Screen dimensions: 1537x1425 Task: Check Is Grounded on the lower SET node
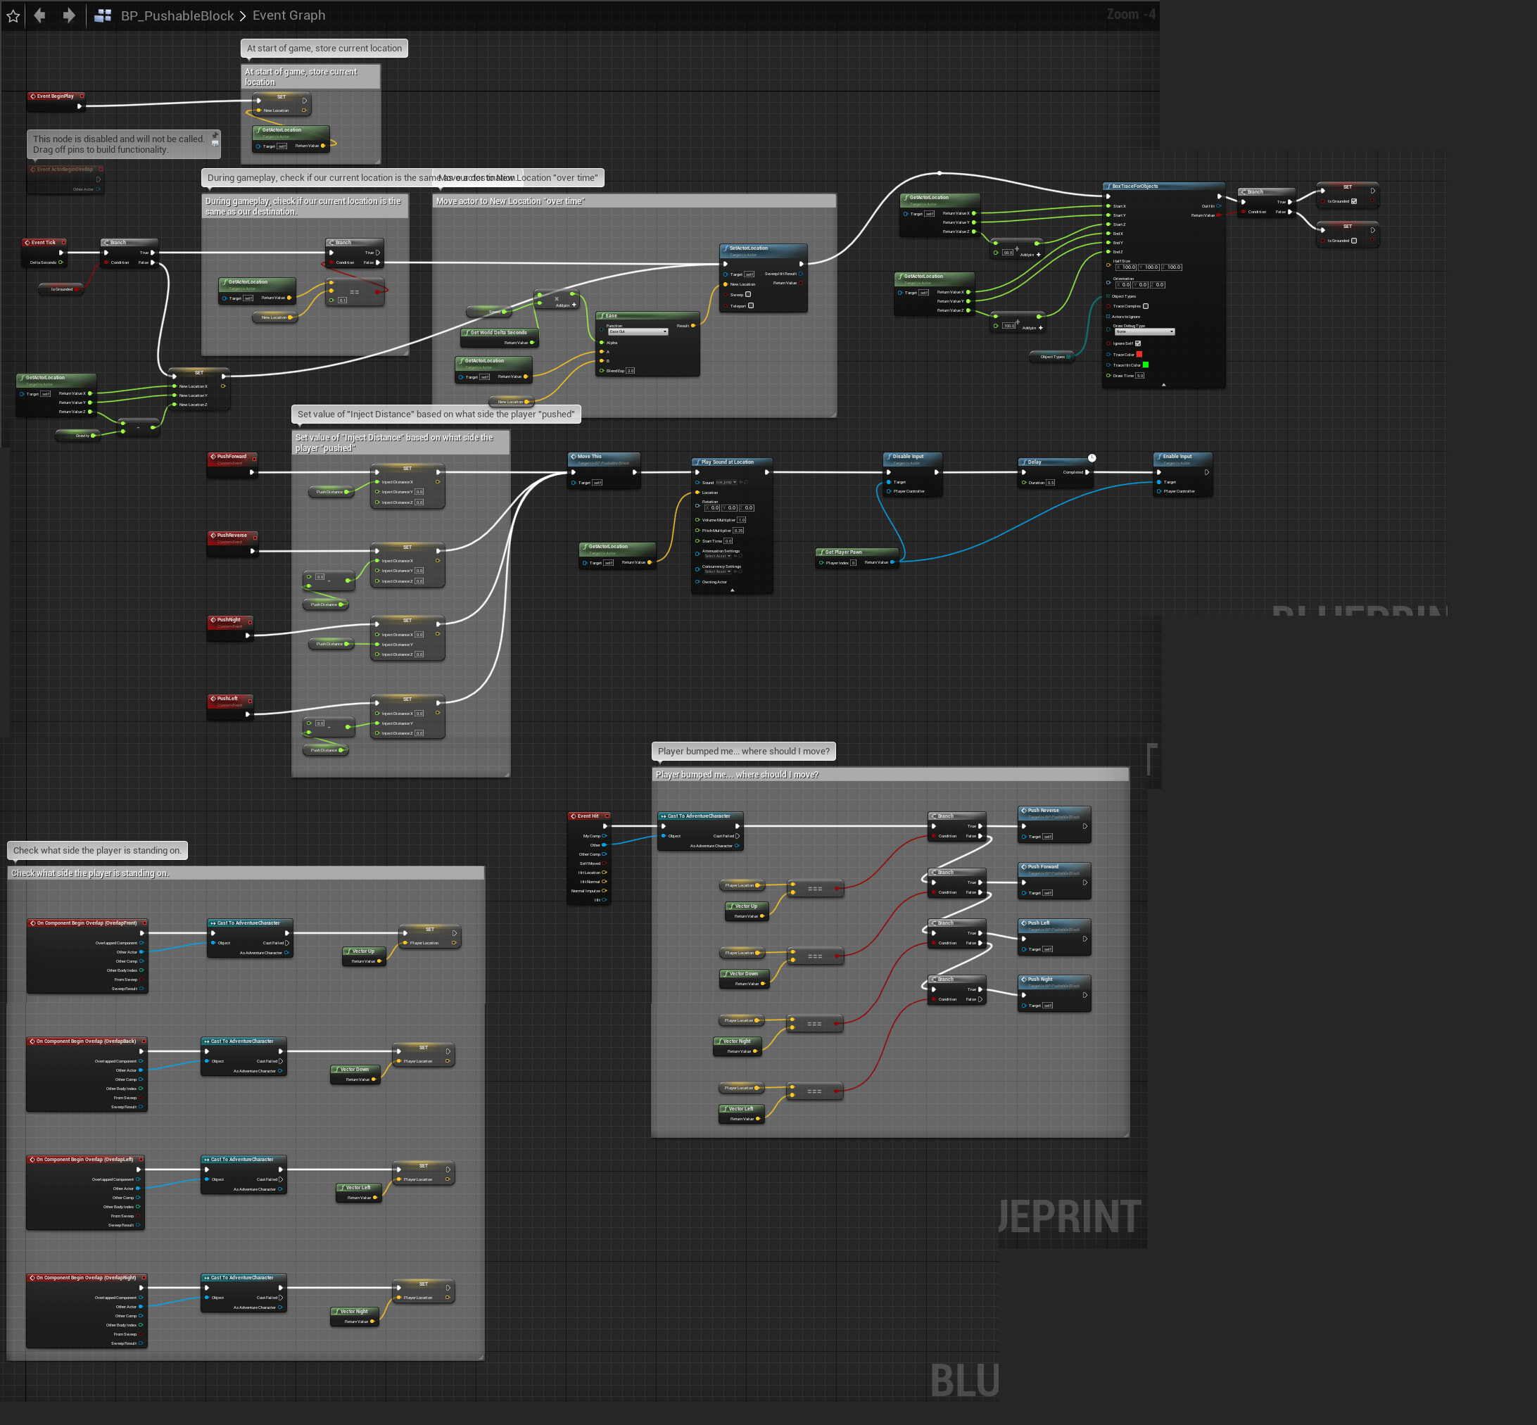point(1355,240)
